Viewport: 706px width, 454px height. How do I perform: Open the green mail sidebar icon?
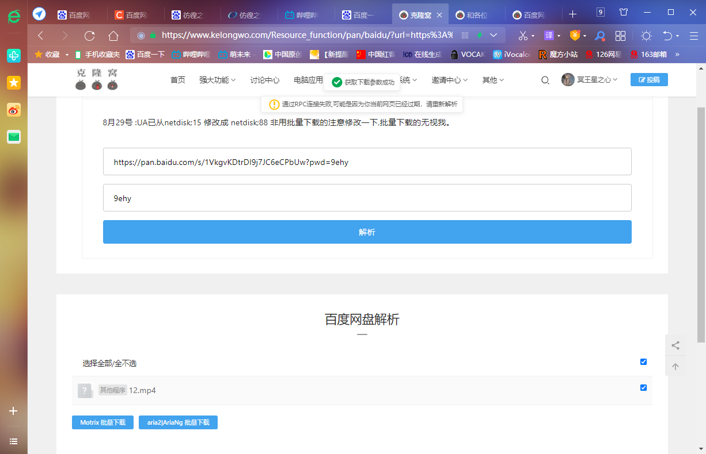tap(14, 137)
